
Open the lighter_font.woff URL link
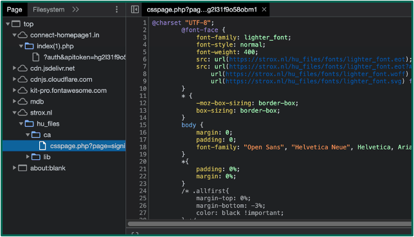click(x=315, y=74)
